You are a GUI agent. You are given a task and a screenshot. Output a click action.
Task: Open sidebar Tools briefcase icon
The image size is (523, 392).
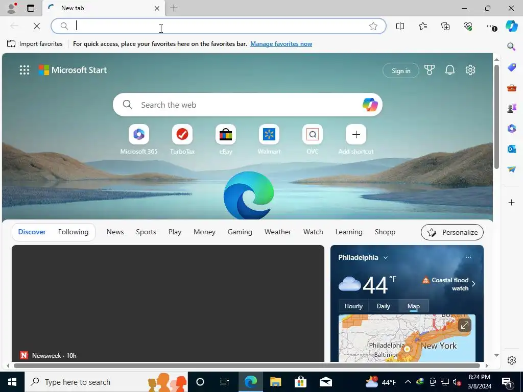tap(512, 88)
